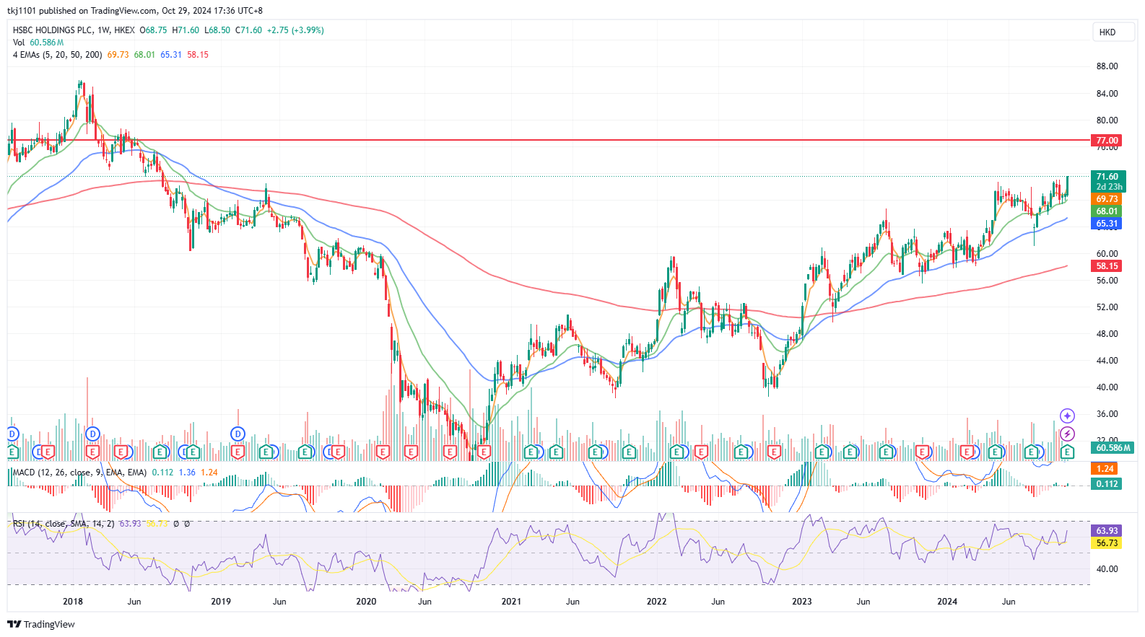
Task: Open the red earnings E marker from February 2018
Action: (92, 452)
